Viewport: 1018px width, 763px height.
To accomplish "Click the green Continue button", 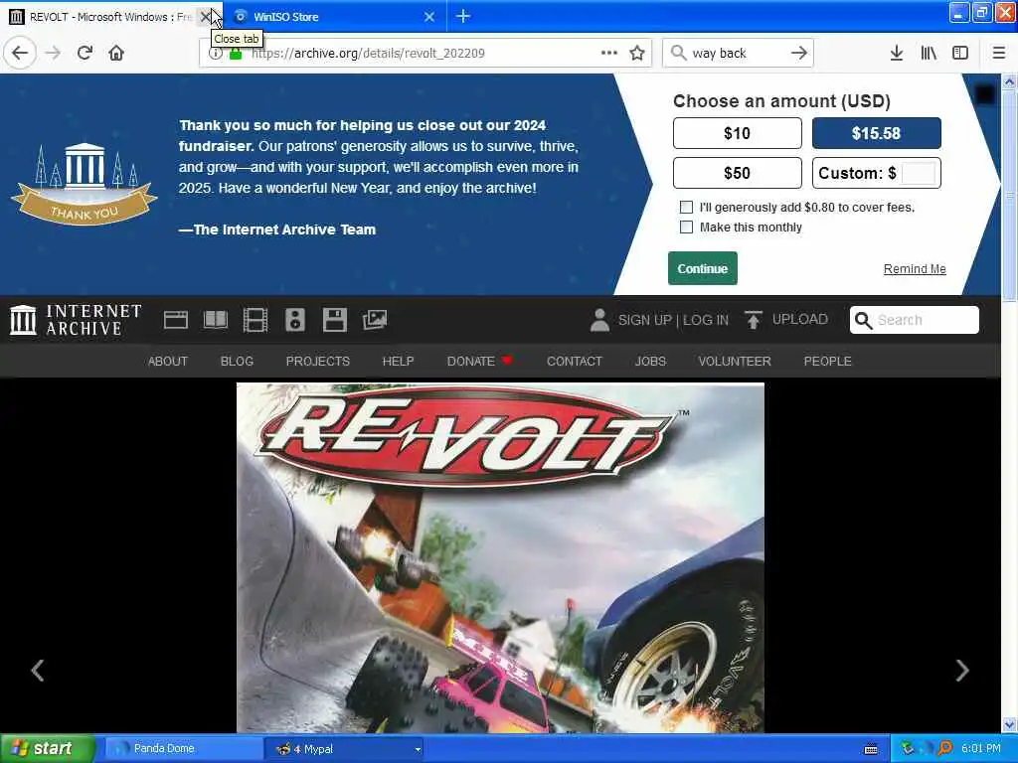I will [703, 268].
